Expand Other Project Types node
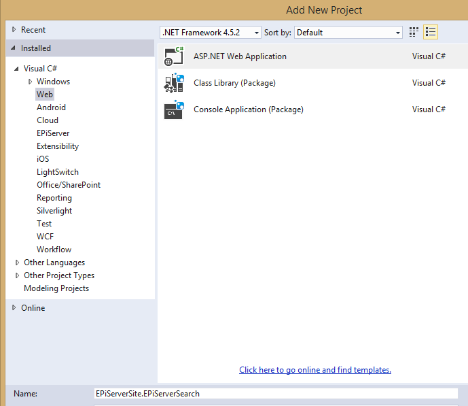The width and height of the screenshot is (468, 406). tap(17, 275)
